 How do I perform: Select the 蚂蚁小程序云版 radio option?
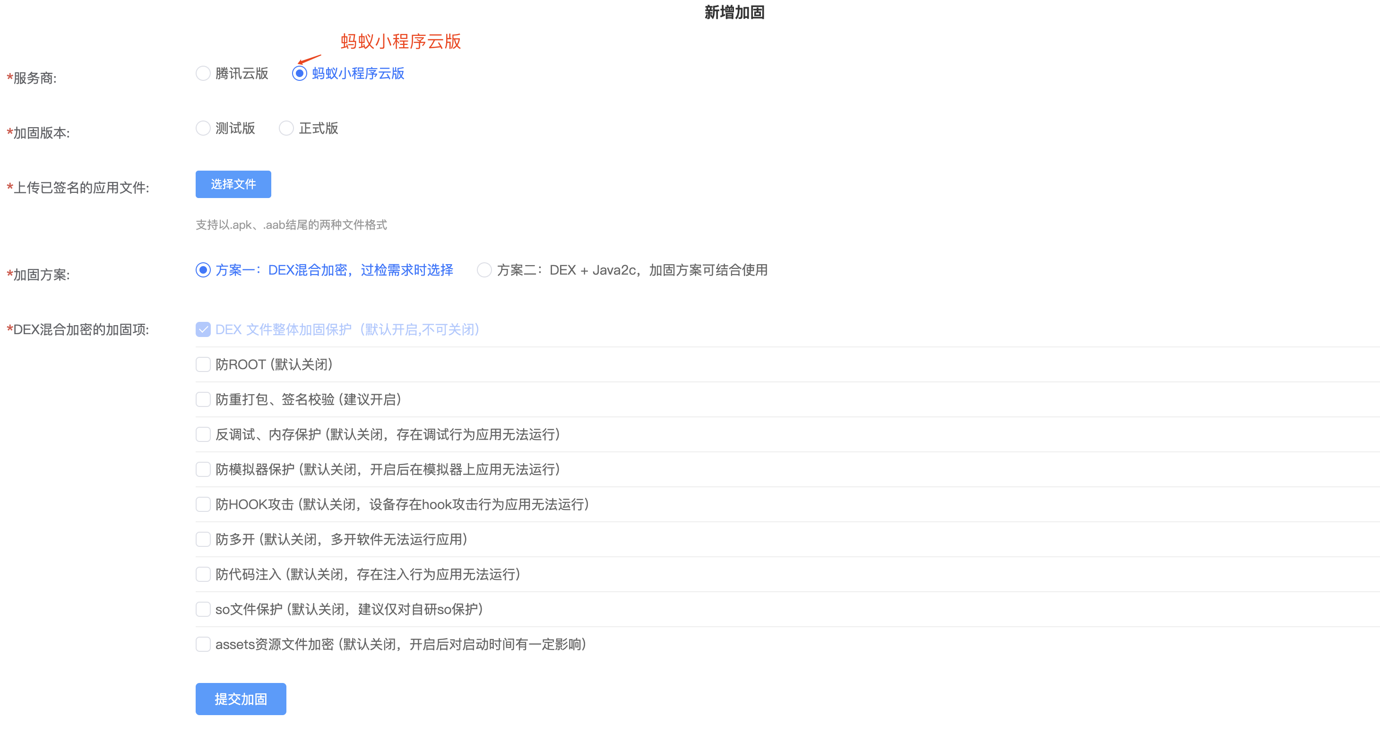[x=300, y=73]
